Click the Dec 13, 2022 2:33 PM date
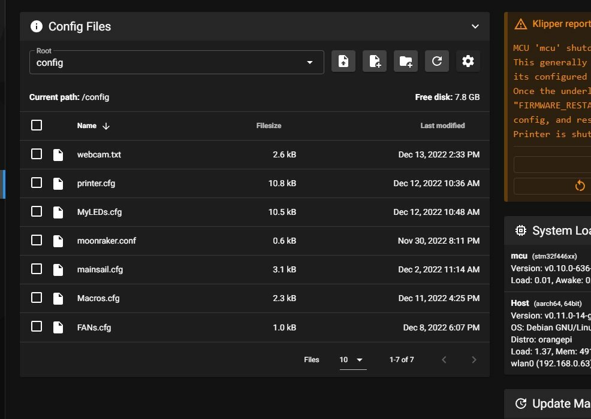The image size is (591, 419). coord(439,154)
